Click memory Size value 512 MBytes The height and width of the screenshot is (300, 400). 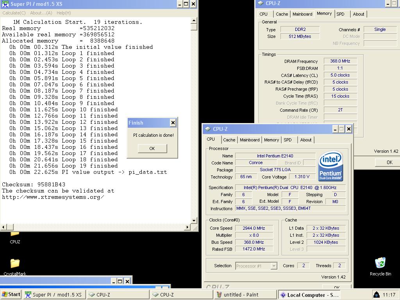[300, 36]
